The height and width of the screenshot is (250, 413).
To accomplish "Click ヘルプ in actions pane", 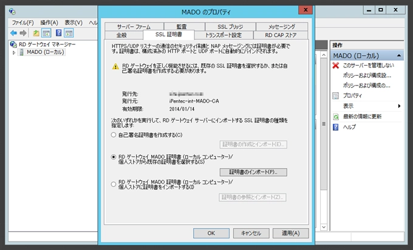I will (349, 127).
